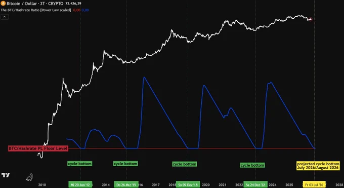344x188 pixels.
Task: Click the cycle bottom label near 2015
Action: tap(125, 164)
